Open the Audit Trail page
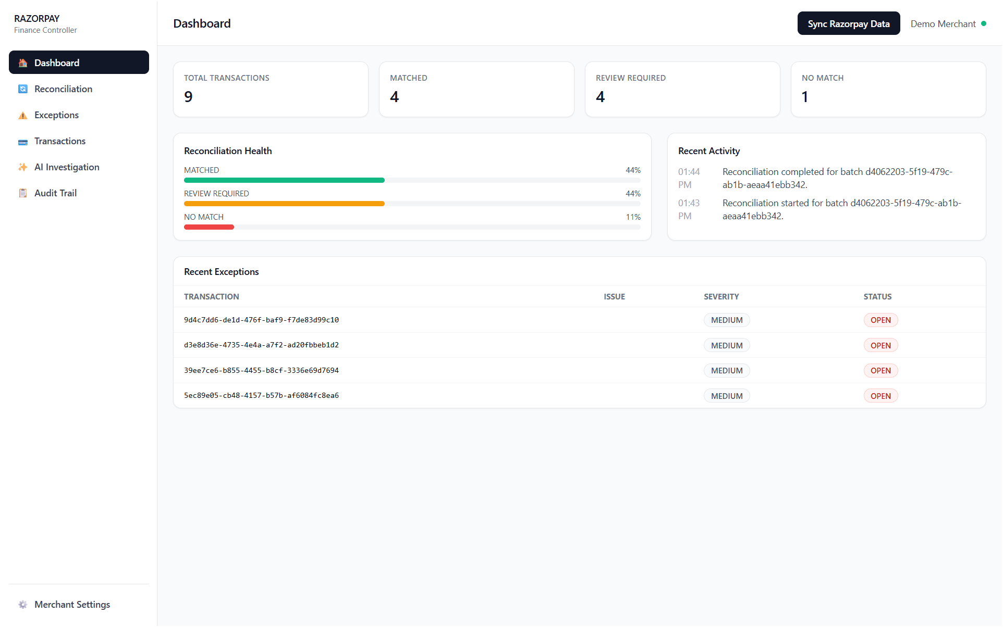1003x627 pixels. 79,193
